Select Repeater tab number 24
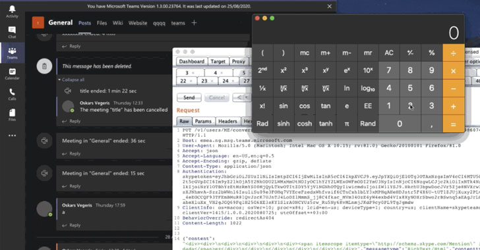The height and width of the screenshot is (250, 480). click(229, 81)
